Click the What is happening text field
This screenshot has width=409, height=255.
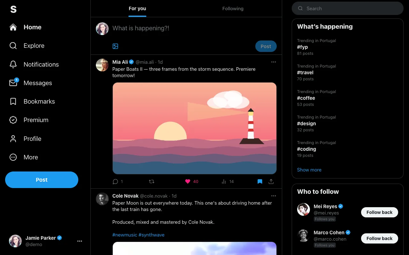195,28
